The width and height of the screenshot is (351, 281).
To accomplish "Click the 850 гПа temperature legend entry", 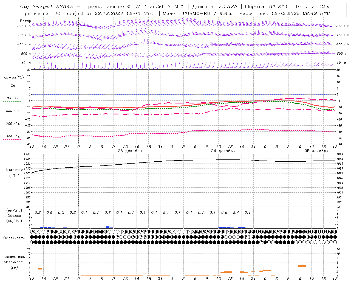I will [13, 111].
